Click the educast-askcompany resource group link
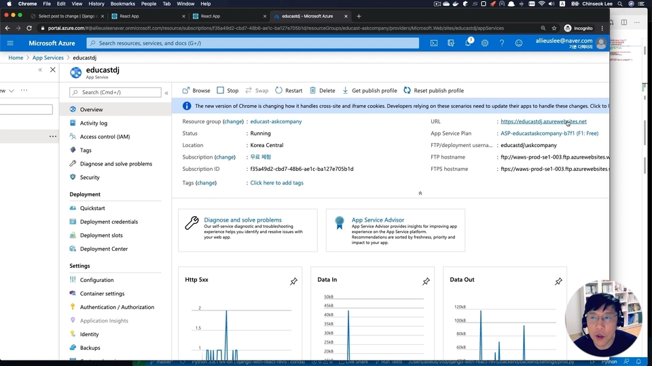 coord(276,121)
